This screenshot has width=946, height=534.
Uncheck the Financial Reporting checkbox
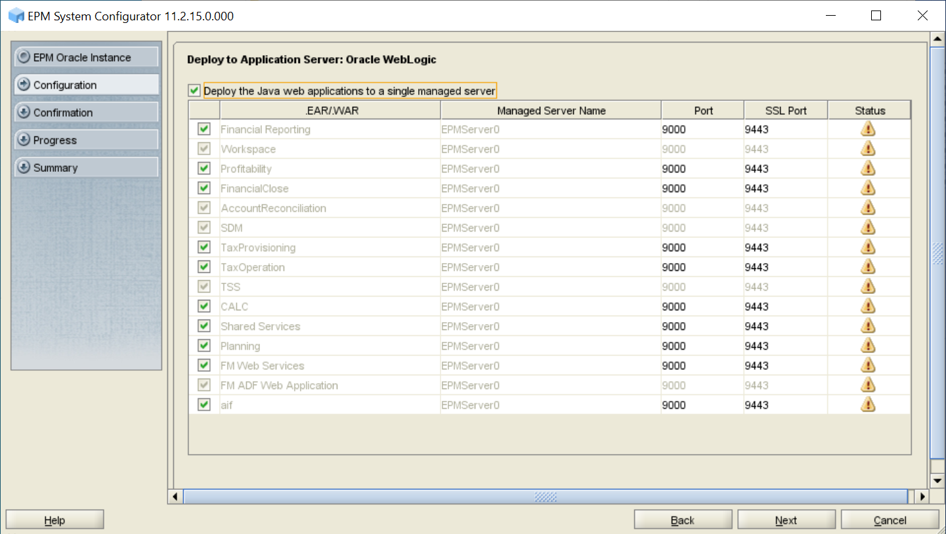tap(204, 129)
